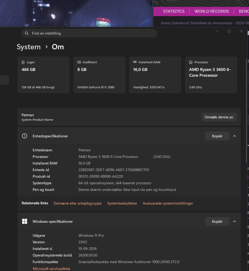Click the Processor chip icon
This screenshot has height=271, width=249.
pos(191,62)
